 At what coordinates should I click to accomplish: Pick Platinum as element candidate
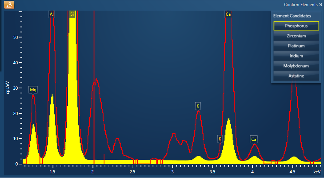pos(296,46)
